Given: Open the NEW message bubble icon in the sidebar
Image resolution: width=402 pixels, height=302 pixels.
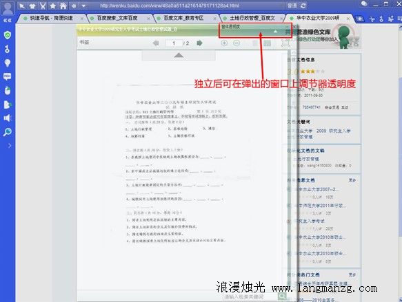Looking at the screenshot, I should click(x=7, y=76).
